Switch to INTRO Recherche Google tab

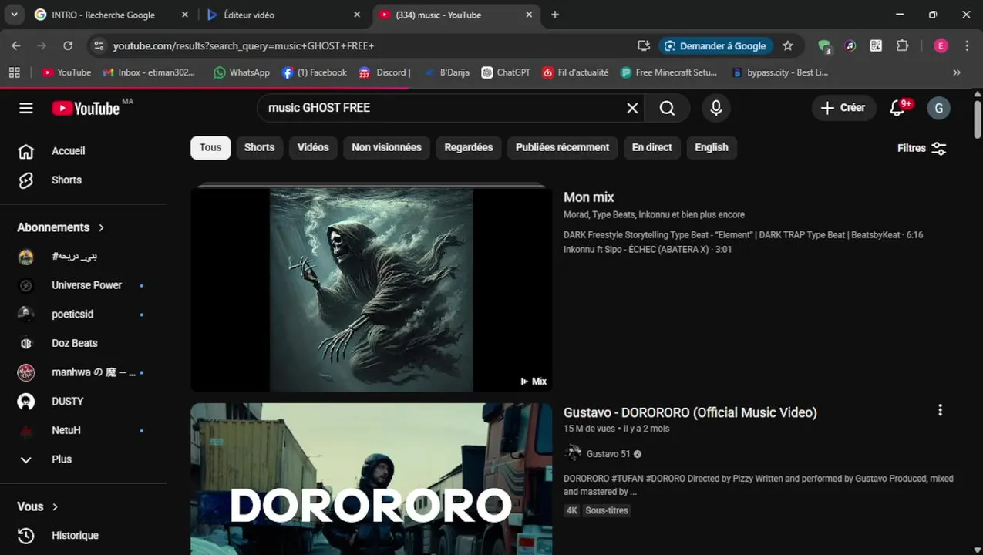point(104,15)
